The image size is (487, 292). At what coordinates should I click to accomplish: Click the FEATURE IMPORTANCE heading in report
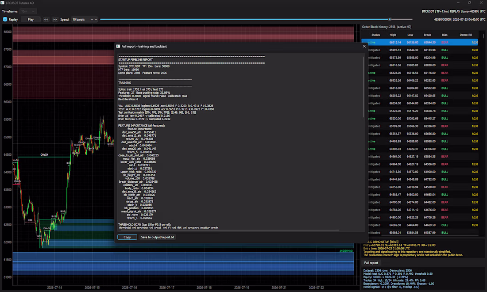click(x=141, y=126)
